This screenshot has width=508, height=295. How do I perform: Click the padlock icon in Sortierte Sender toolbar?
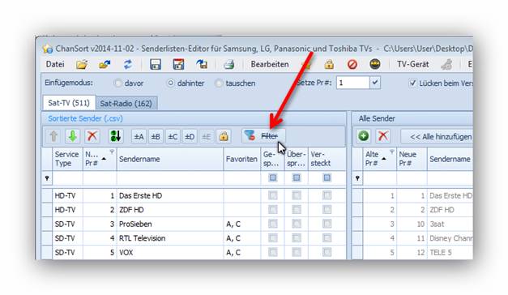224,136
